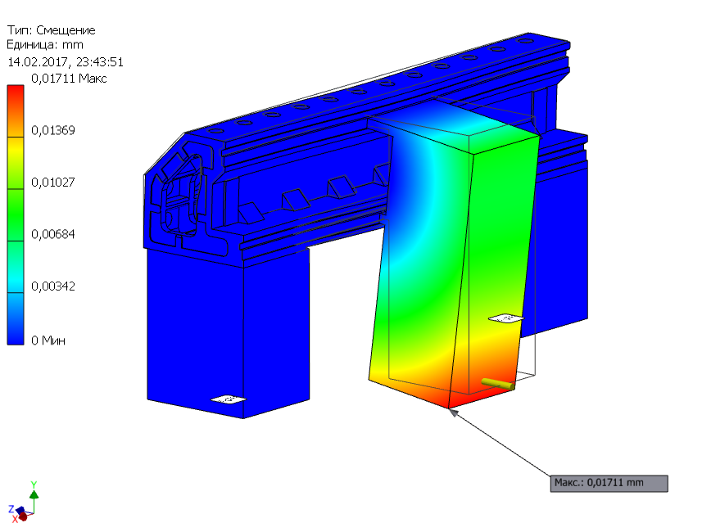Click the date '14.02.2017, 23:43:51' text

coord(66,61)
